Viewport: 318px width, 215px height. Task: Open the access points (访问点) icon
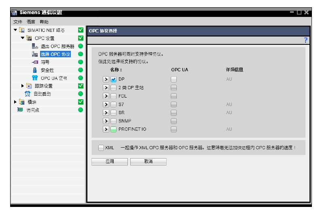(20, 110)
